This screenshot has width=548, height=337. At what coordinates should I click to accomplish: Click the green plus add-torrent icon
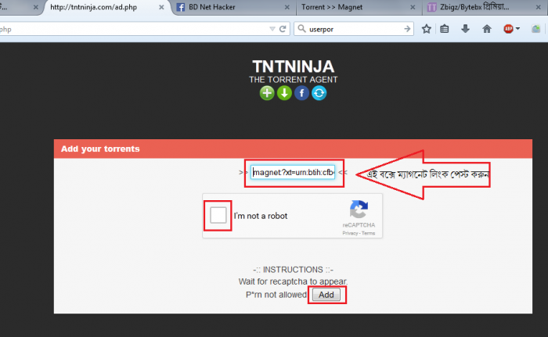point(267,93)
